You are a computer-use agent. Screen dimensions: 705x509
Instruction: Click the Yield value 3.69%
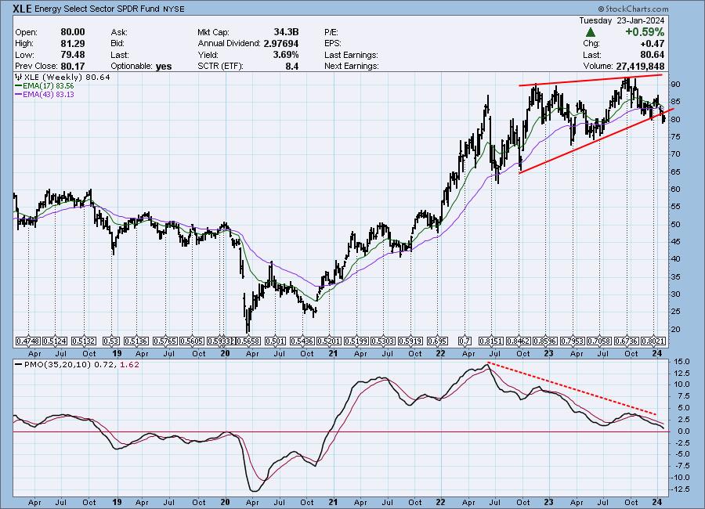285,55
